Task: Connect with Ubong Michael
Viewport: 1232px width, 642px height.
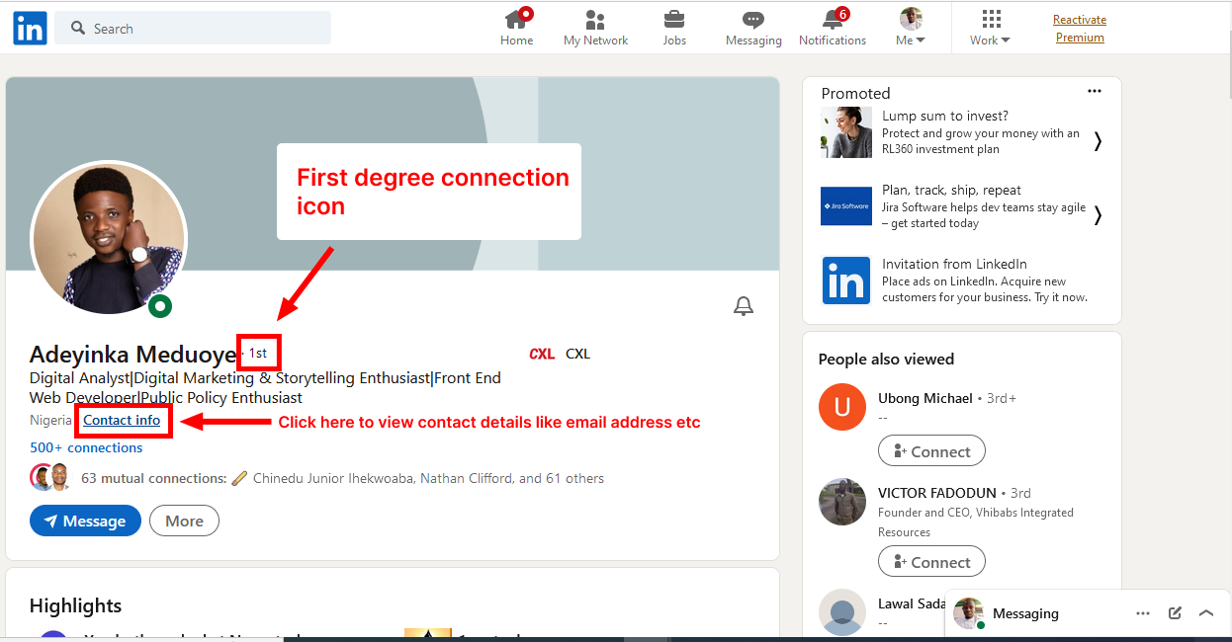Action: [x=931, y=450]
